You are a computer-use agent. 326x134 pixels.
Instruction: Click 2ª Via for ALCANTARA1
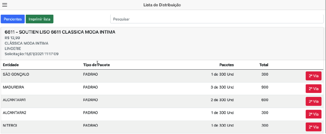coord(314,102)
